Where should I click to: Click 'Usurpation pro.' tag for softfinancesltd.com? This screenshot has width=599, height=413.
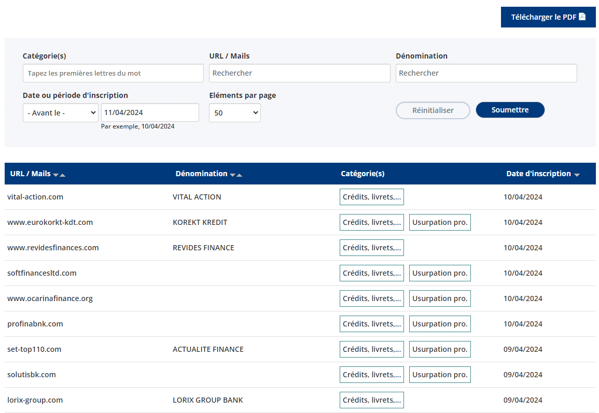(440, 273)
